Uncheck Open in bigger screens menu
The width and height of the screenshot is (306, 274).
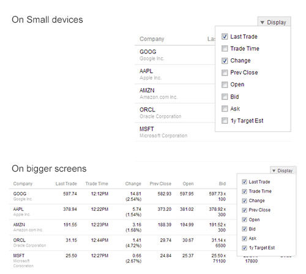point(244,219)
